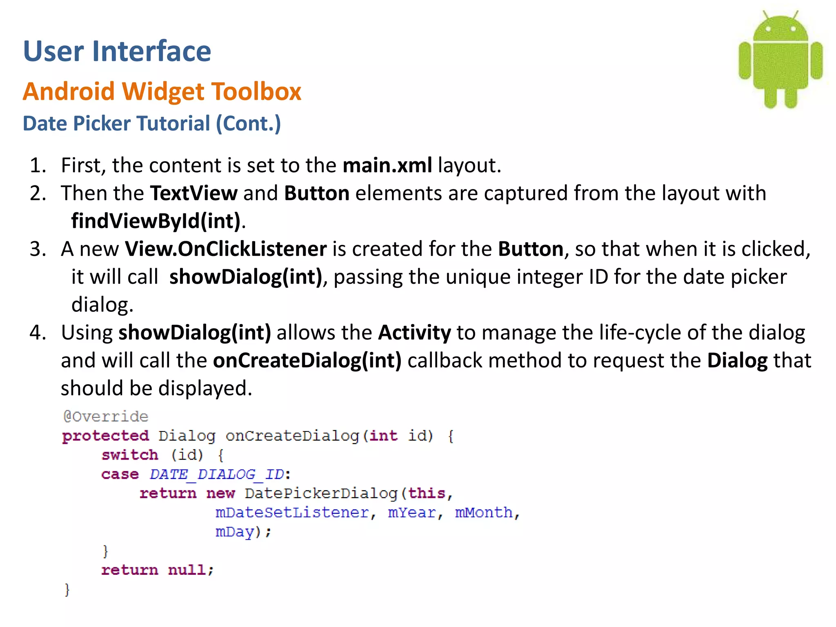
Task: Click the 'Date Picker Tutorial (Cont.)' subtitle
Action: [152, 123]
